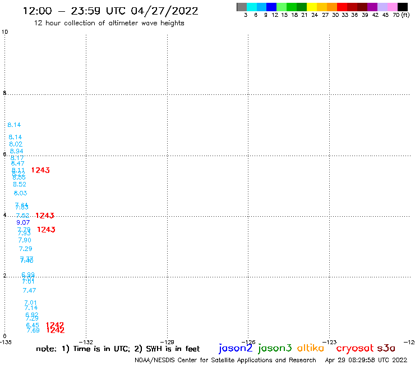Click the 7.01 wave height value

pos(30,303)
